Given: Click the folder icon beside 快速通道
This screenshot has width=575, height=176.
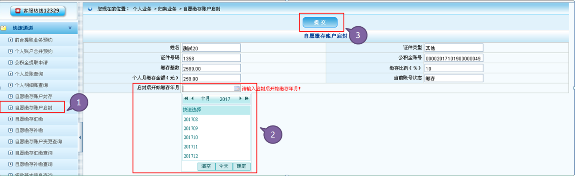Looking at the screenshot, I should (x=4, y=28).
